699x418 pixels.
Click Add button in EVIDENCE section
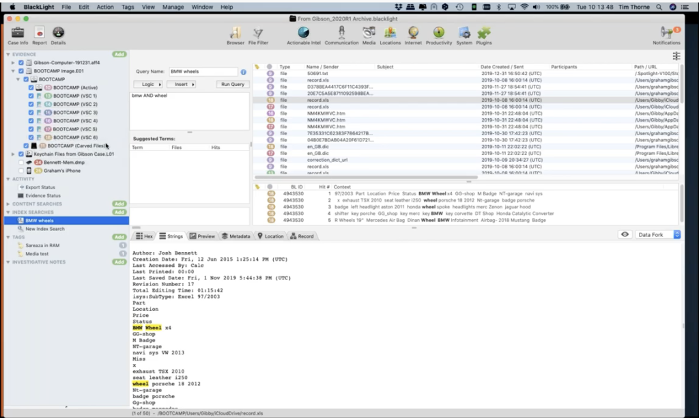click(119, 54)
